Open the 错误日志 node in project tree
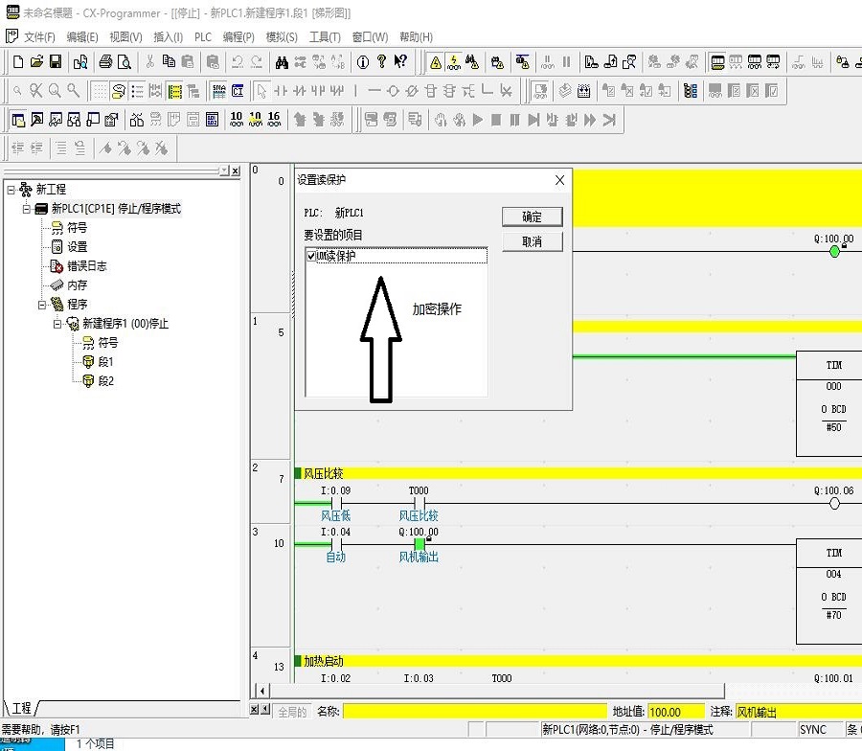862x751 pixels. [x=86, y=266]
